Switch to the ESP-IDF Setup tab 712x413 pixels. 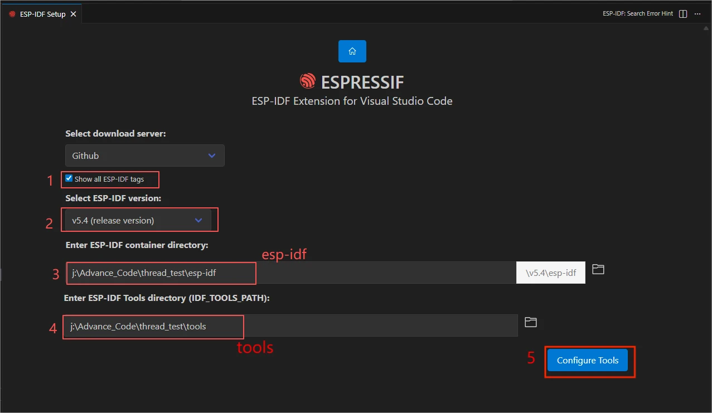click(x=42, y=14)
